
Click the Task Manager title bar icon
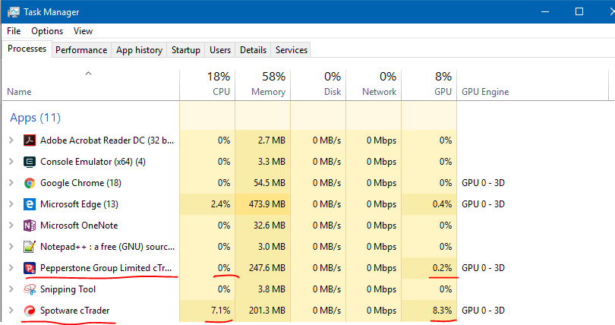point(13,11)
